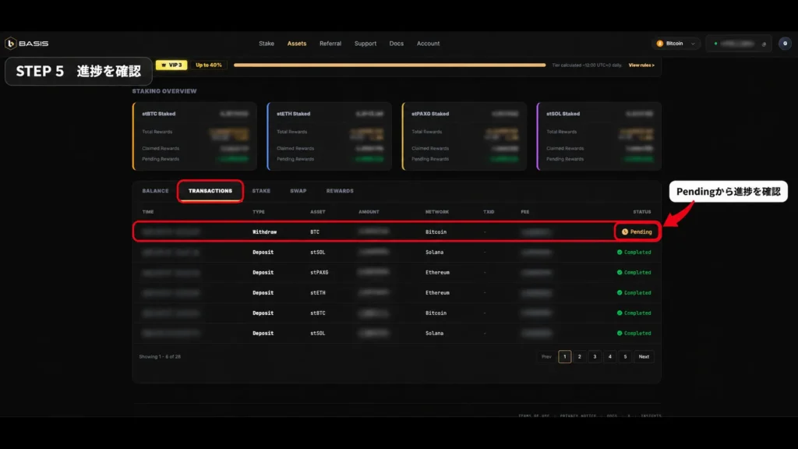
Task: Click the Withdraw type in BTC row
Action: (265, 232)
